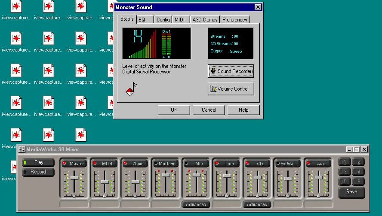Click the Dsc1 stereo level meter

tap(166, 44)
